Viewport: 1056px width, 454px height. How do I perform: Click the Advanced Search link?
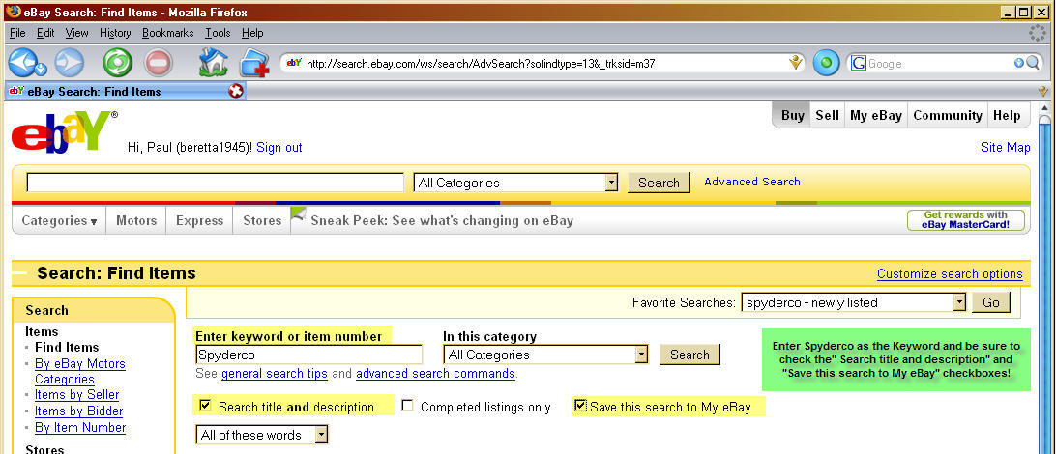click(x=752, y=182)
